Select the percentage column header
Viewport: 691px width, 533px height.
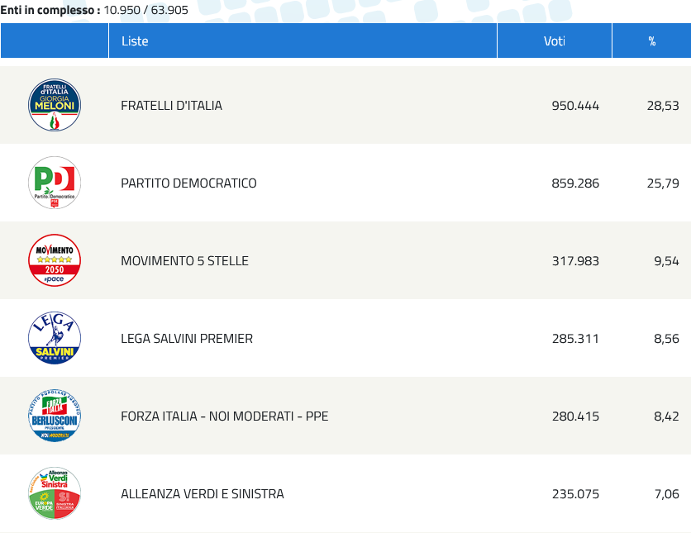(652, 41)
